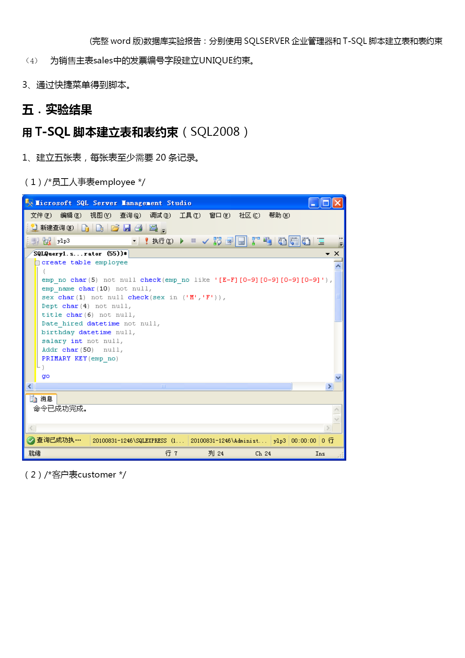Click the Cancel Executing Query stop icon
This screenshot has height=658, width=465.
click(x=193, y=241)
